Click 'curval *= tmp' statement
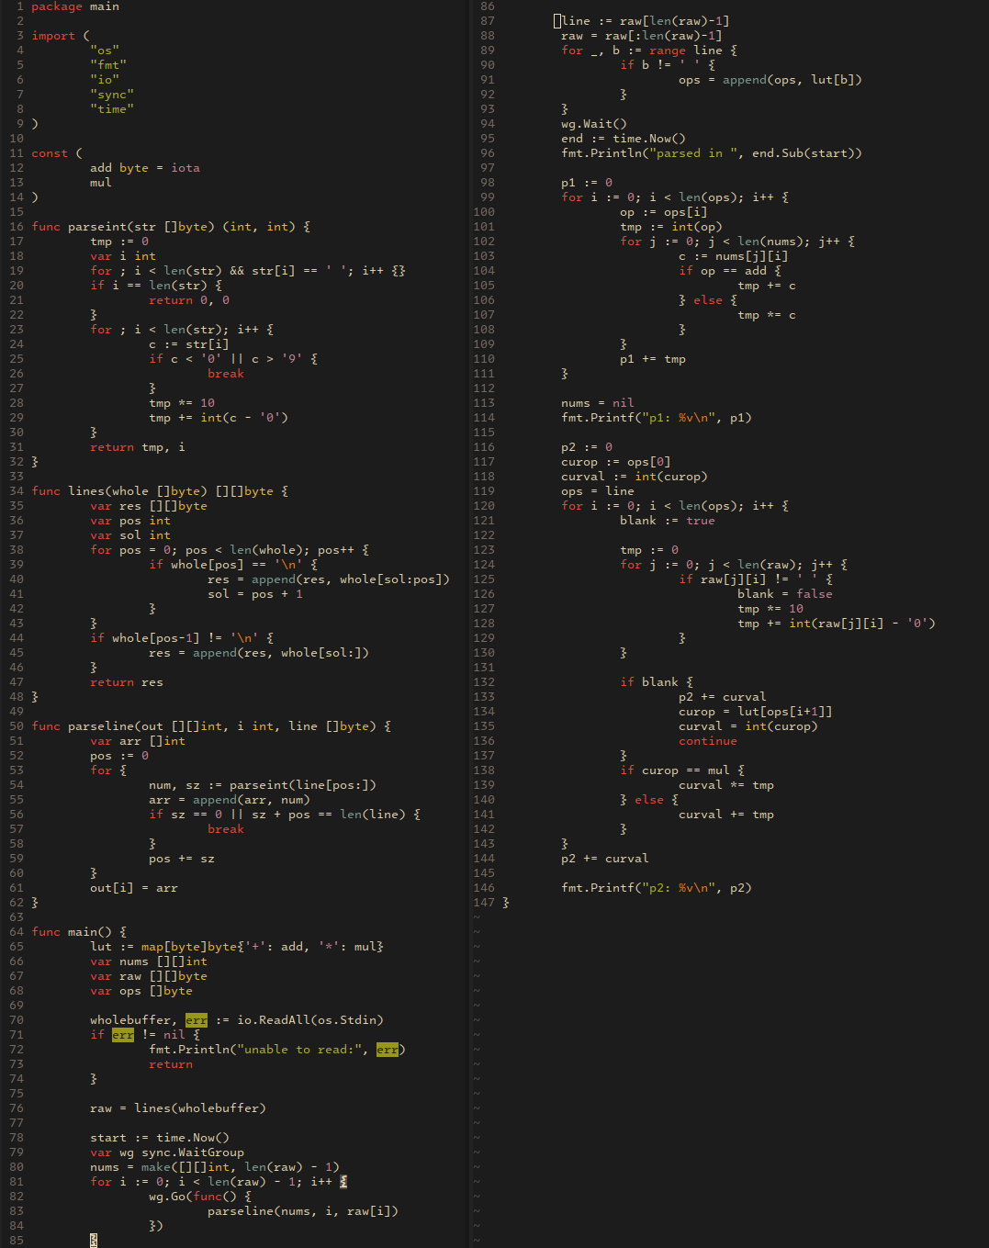Image resolution: width=989 pixels, height=1248 pixels. click(726, 785)
